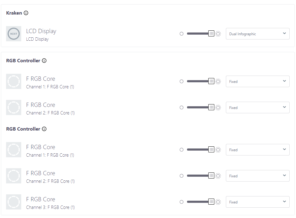Click the info icon beside second RGB Controller
The image size is (296, 218).
[44, 129]
